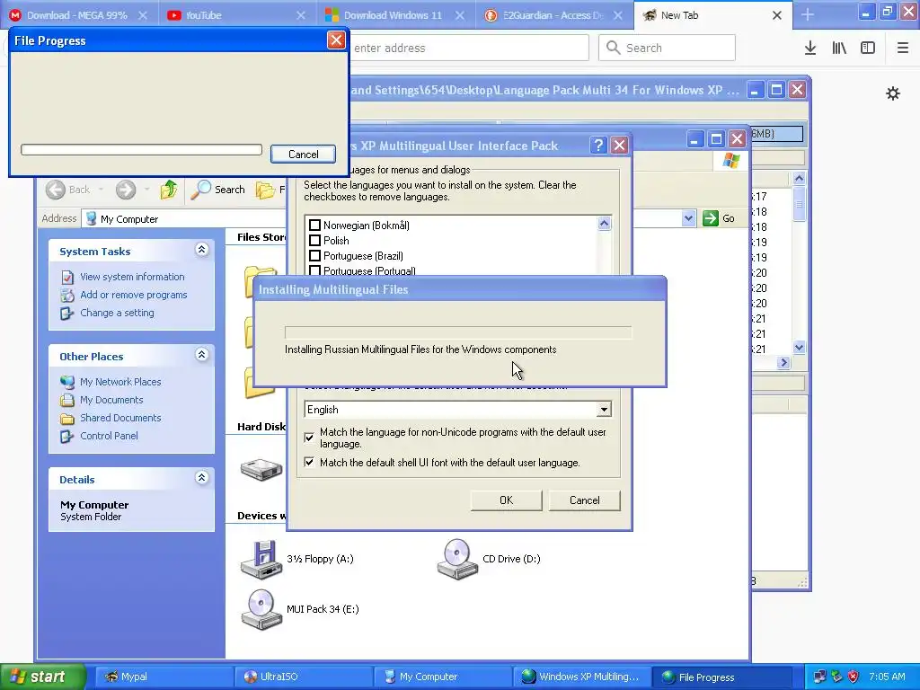
Task: Open Back button history dropdown
Action: (101, 190)
